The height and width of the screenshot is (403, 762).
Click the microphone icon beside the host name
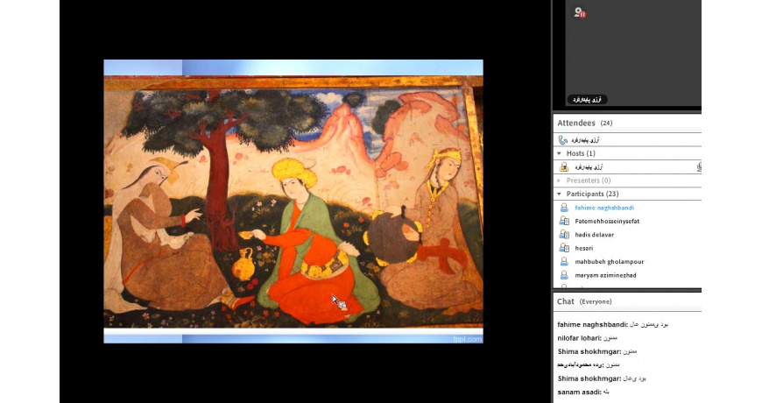pyautogui.click(x=699, y=167)
